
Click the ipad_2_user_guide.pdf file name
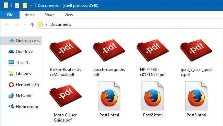click(x=196, y=72)
